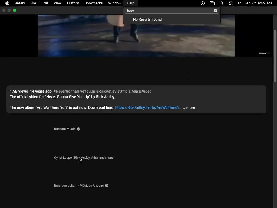This screenshot has height=208, width=277.
Task: Open Spotlight search magnifier icon
Action: (x=222, y=3)
